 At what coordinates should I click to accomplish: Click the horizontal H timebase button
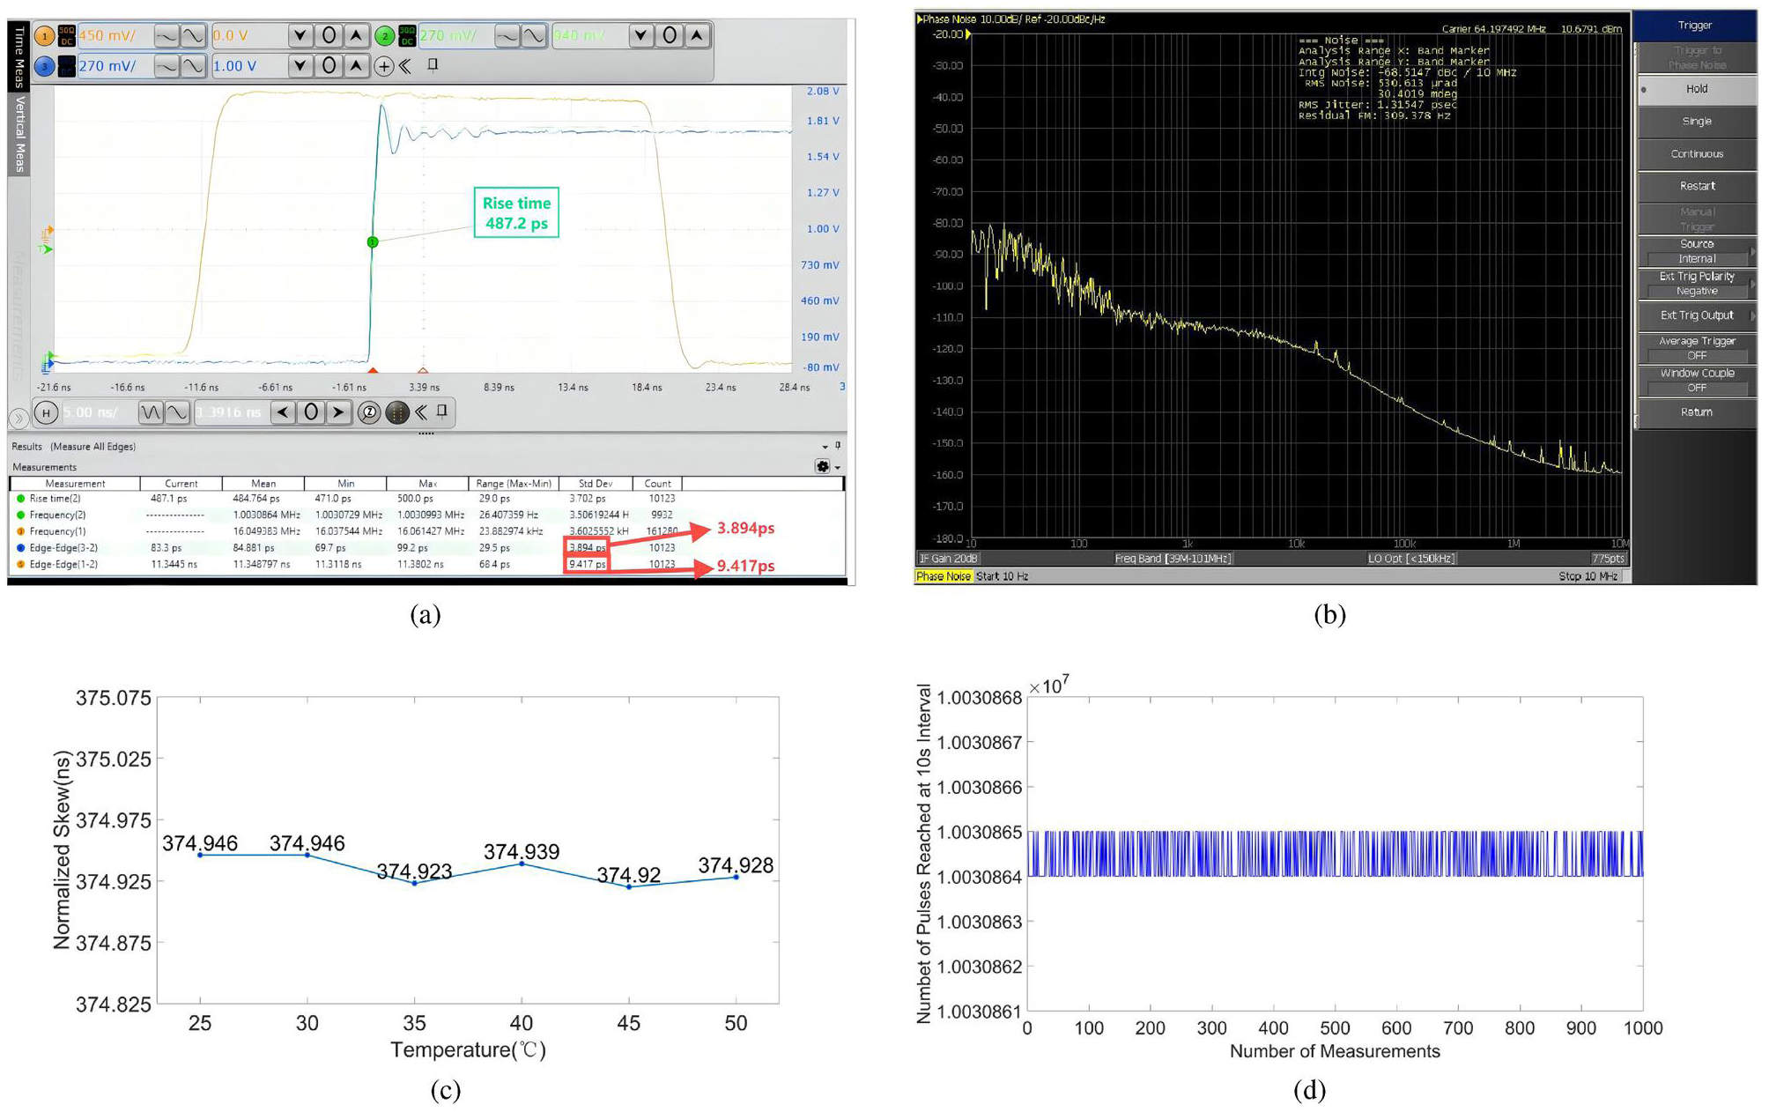(x=47, y=412)
